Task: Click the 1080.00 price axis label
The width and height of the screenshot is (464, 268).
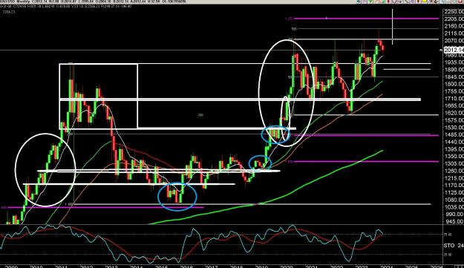Action: [x=454, y=200]
